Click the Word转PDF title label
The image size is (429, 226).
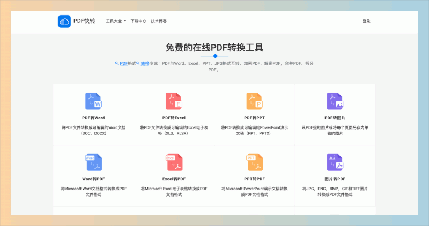coord(93,179)
